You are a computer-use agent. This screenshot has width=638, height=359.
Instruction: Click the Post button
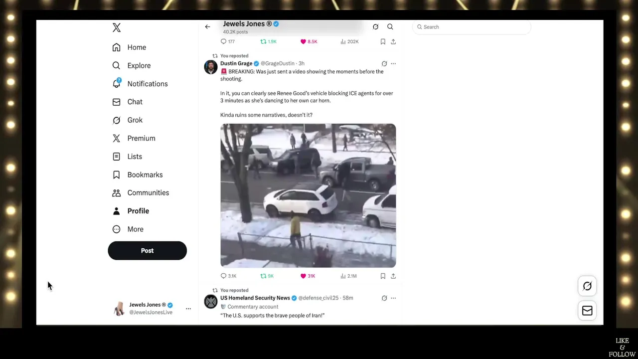coord(147,251)
